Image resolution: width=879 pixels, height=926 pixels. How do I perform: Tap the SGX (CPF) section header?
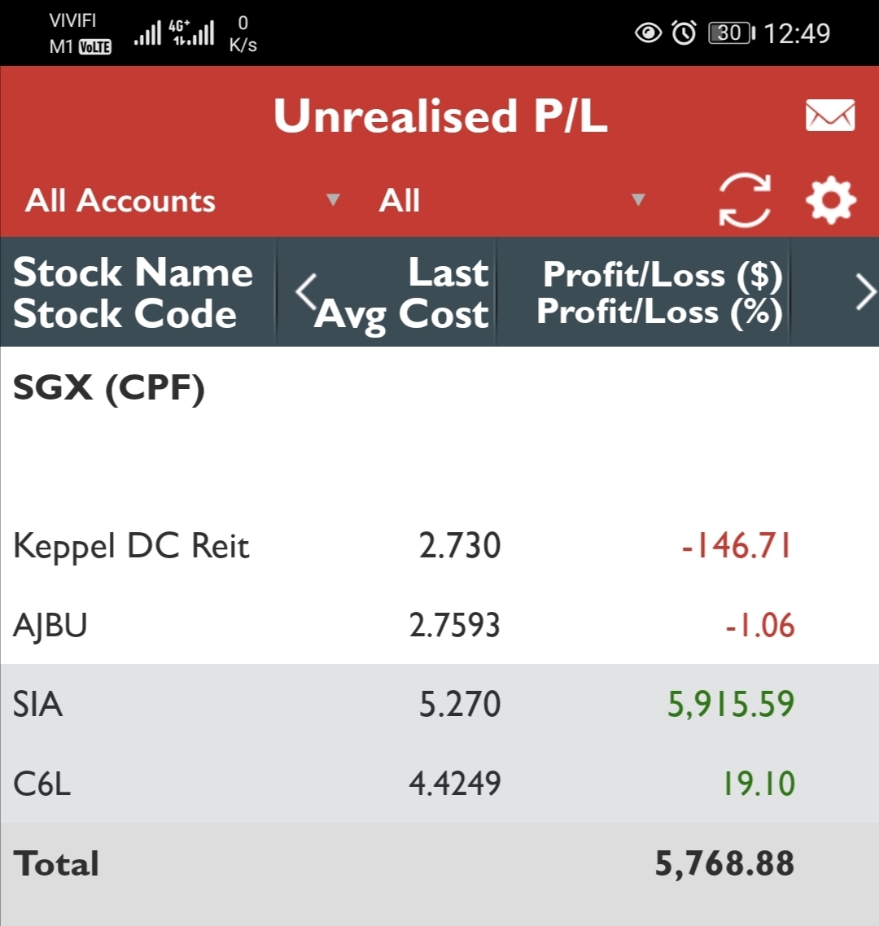point(109,389)
